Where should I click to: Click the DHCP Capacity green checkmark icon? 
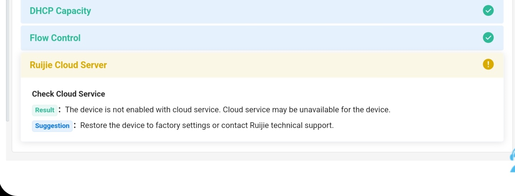click(x=488, y=11)
